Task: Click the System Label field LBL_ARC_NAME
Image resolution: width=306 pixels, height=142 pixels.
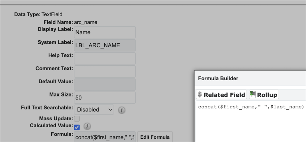Action: pyautogui.click(x=105, y=46)
